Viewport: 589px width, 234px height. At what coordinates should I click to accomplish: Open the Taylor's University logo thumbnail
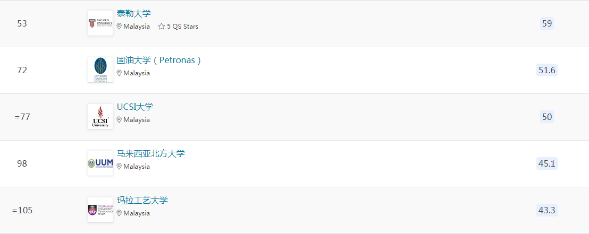[x=100, y=23]
